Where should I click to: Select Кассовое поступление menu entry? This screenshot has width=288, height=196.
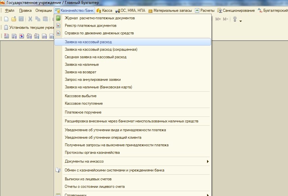coord(84,103)
